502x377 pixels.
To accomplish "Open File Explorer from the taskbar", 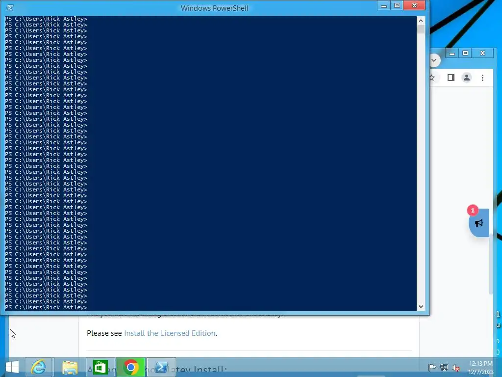I will (70, 367).
